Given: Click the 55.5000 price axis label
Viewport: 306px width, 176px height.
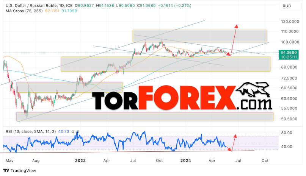Looking at the screenshot, I should [289, 108].
